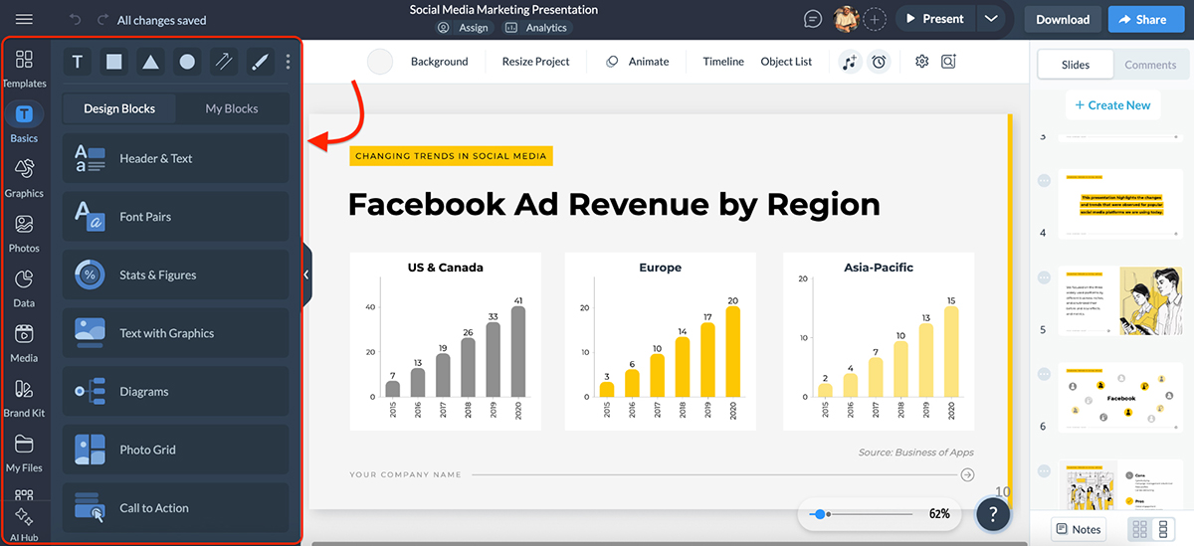
Task: Click the Present button
Action: pyautogui.click(x=935, y=19)
